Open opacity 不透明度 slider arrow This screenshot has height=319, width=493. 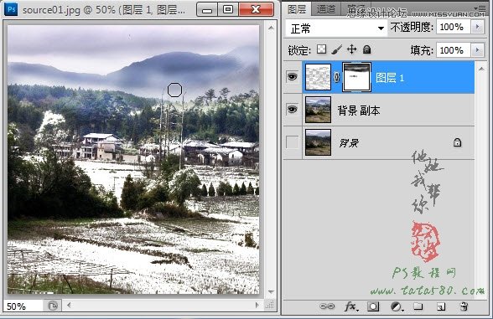coord(478,27)
